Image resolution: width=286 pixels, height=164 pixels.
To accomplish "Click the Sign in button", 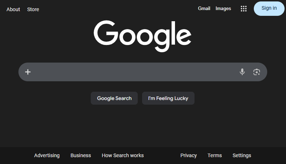I will [x=269, y=8].
